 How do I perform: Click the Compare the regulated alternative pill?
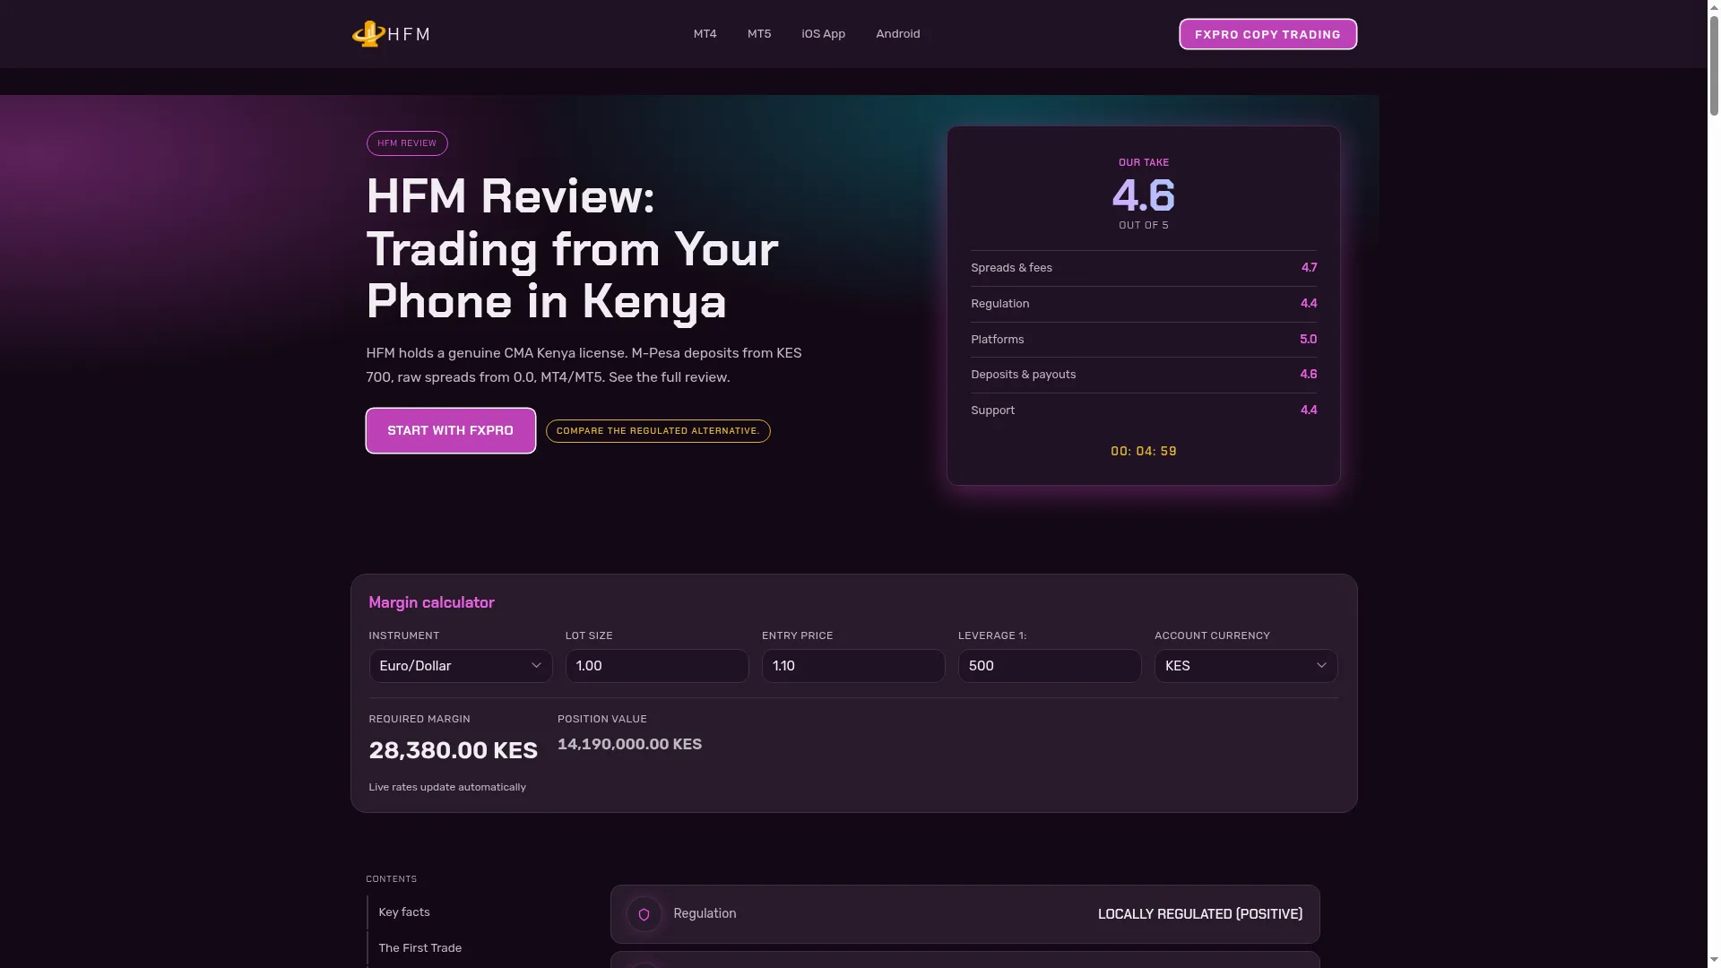(x=658, y=431)
